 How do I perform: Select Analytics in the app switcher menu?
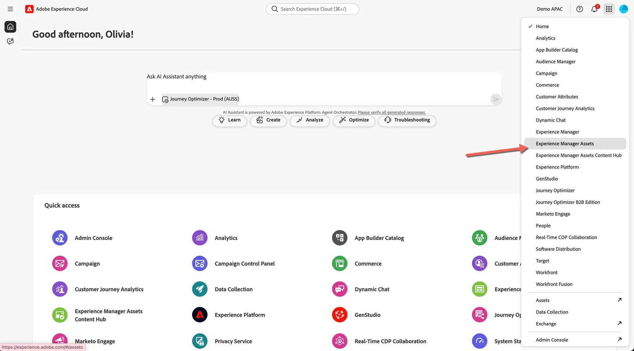pos(575,38)
